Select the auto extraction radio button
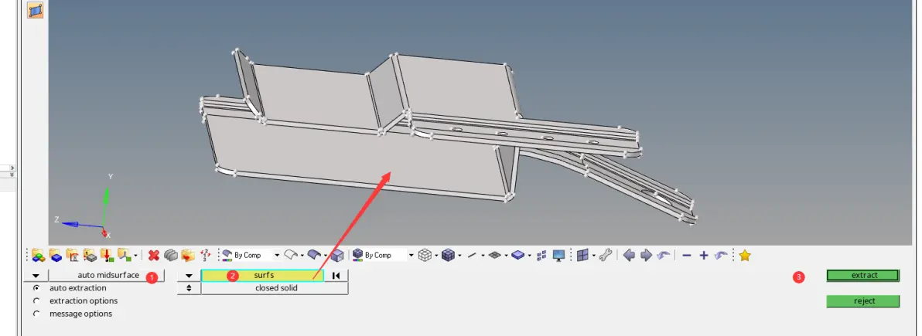The width and height of the screenshot is (922, 336). pyautogui.click(x=36, y=288)
